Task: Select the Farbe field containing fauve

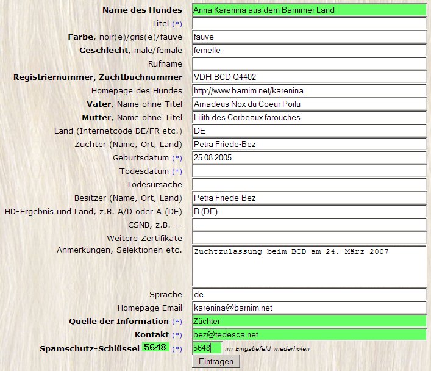Action: pyautogui.click(x=308, y=37)
